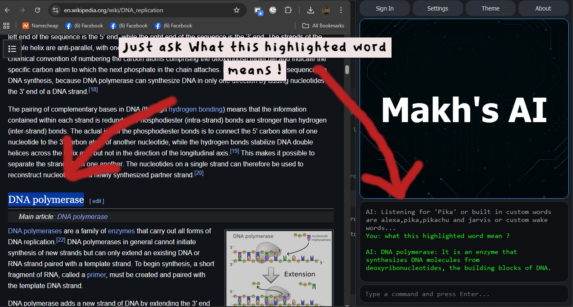Go back to the previous page
The image size is (573, 307).
[8, 10]
